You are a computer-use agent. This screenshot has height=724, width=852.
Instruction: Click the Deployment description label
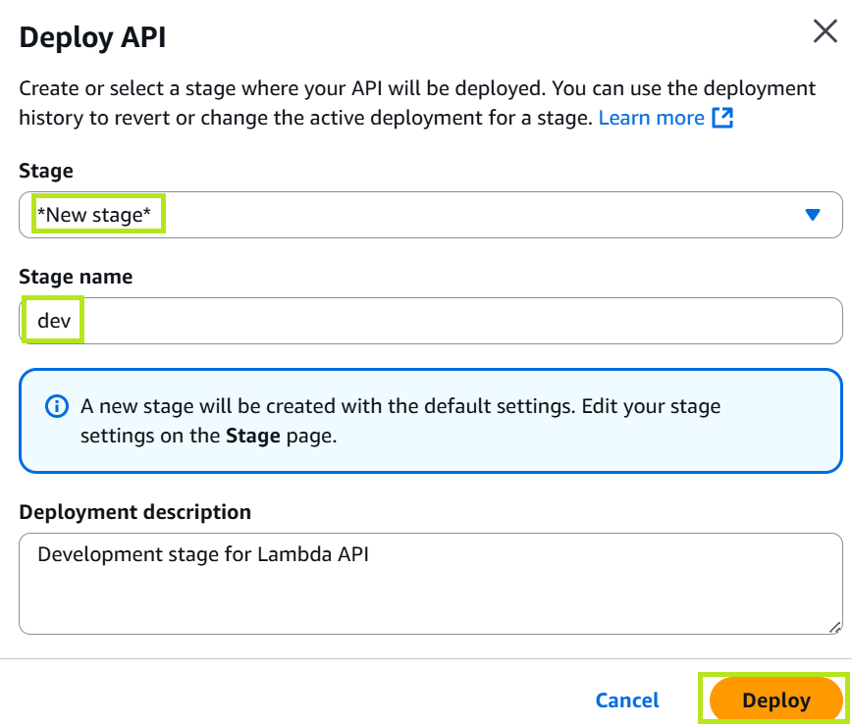134,512
